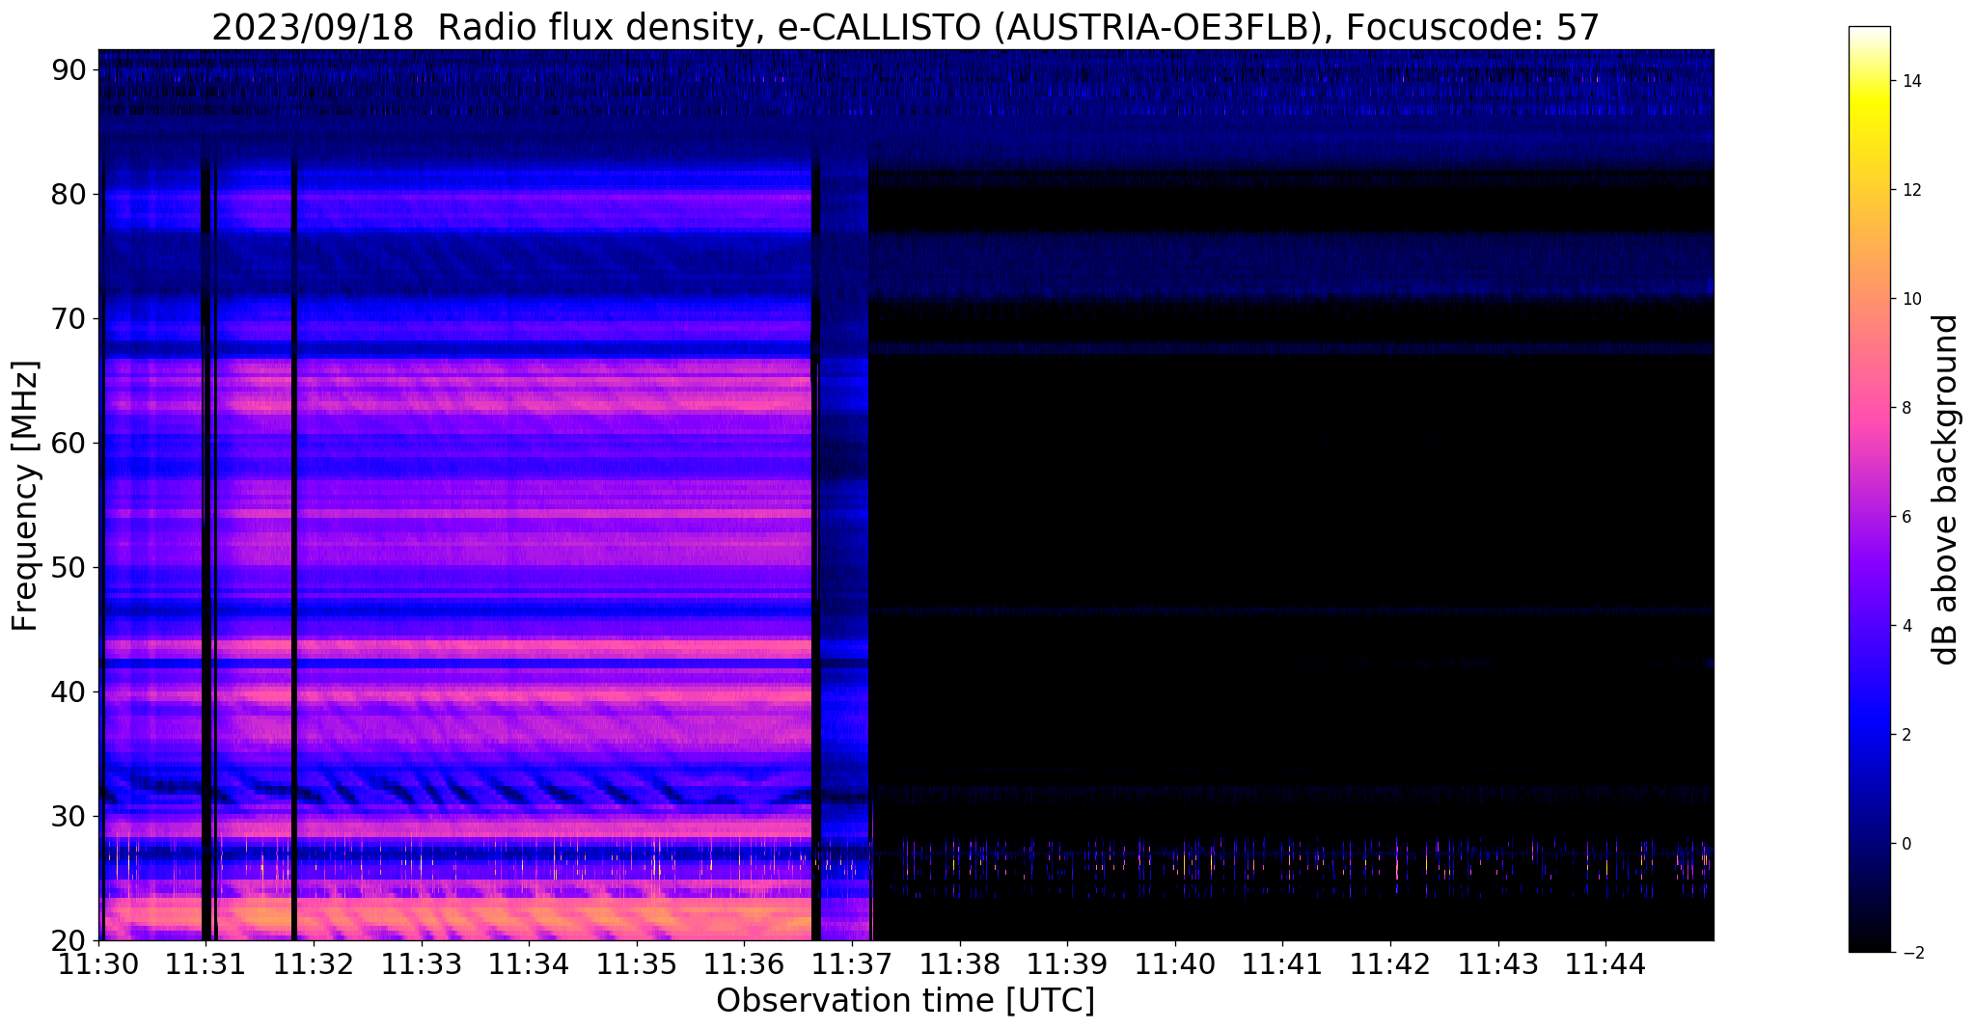The width and height of the screenshot is (1975, 1029).
Task: Click the colorbar tick value 0
Action: [1906, 844]
